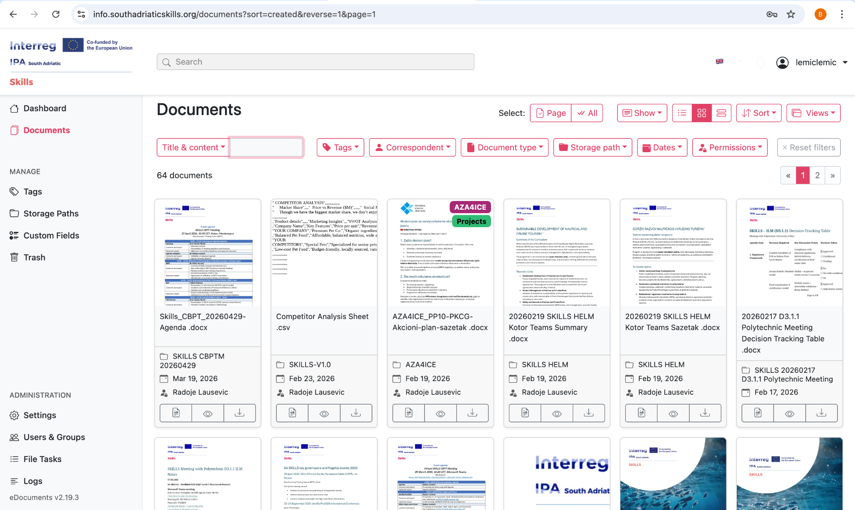Image resolution: width=855 pixels, height=510 pixels.
Task: Open the language selector flag
Action: [x=719, y=61]
